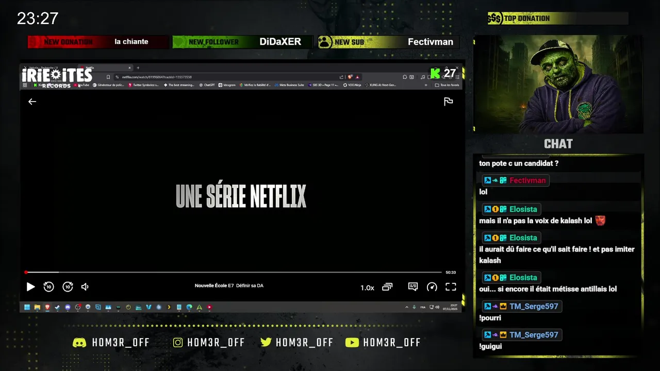The image size is (660, 371).
Task: Open the episodes list icon
Action: click(387, 287)
